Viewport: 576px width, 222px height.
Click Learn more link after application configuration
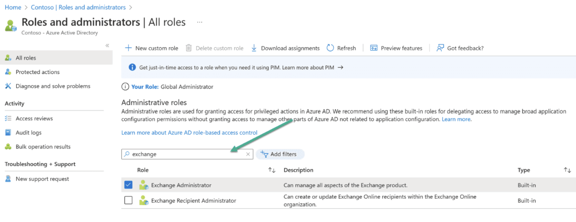456,119
